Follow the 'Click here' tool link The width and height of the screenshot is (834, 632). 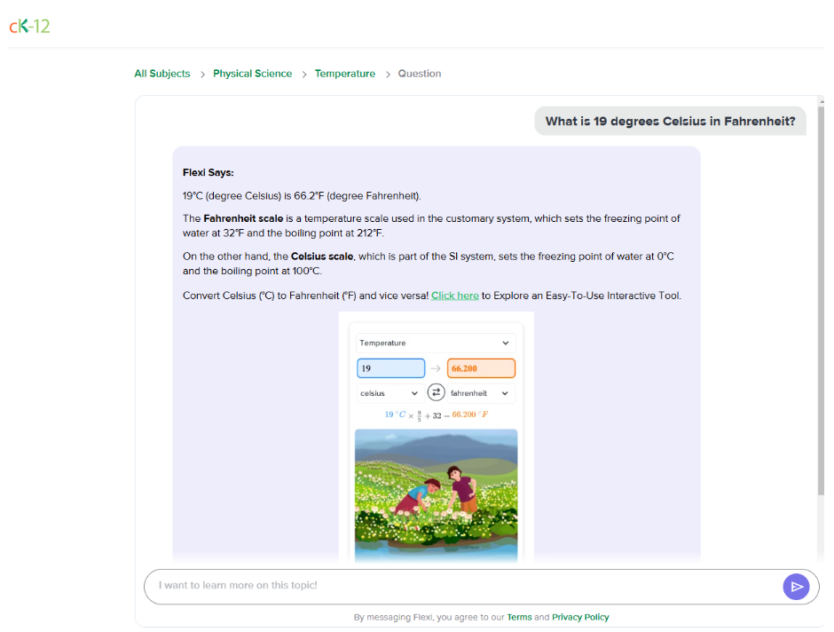[454, 296]
